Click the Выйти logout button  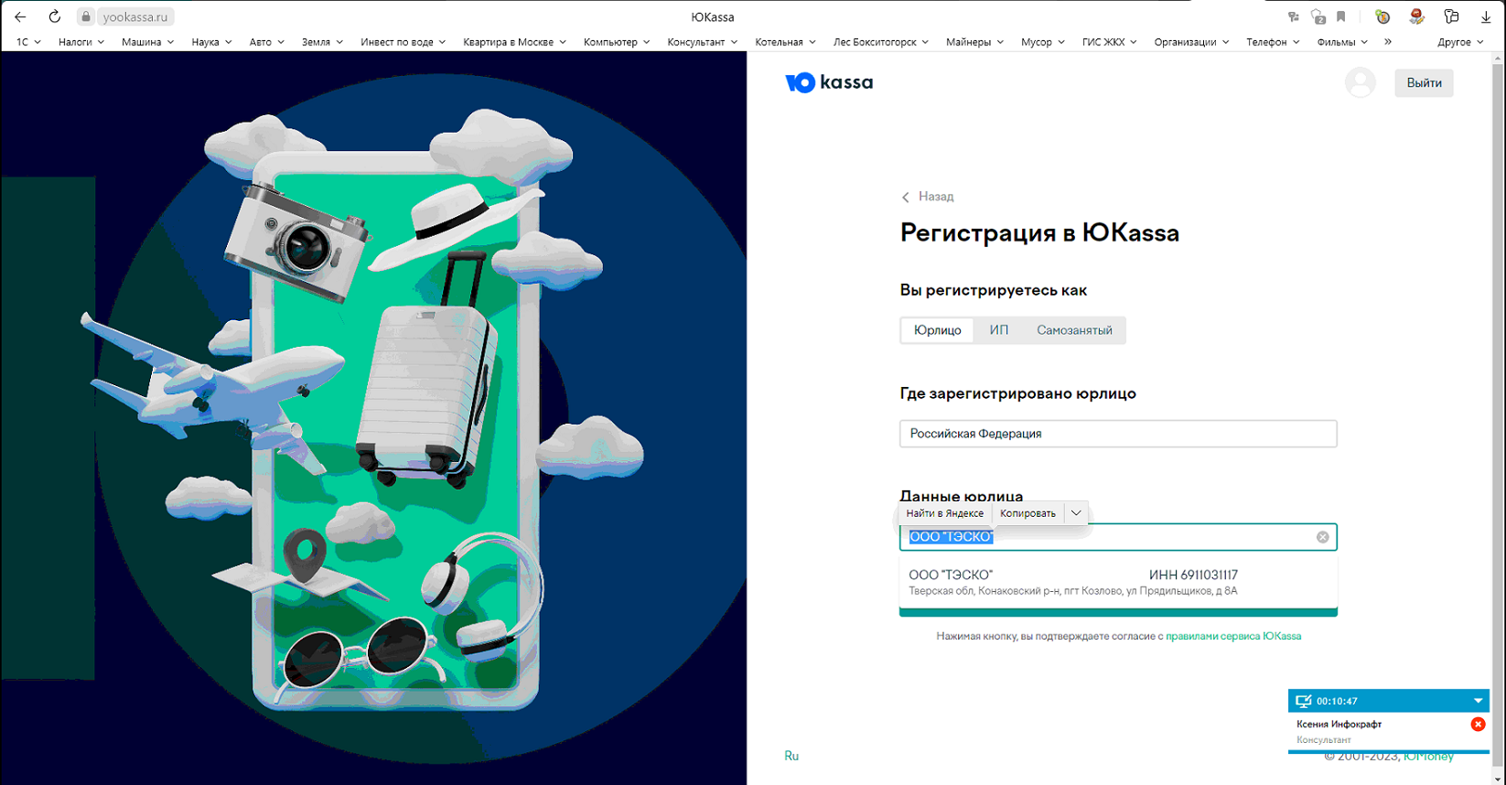click(1424, 83)
